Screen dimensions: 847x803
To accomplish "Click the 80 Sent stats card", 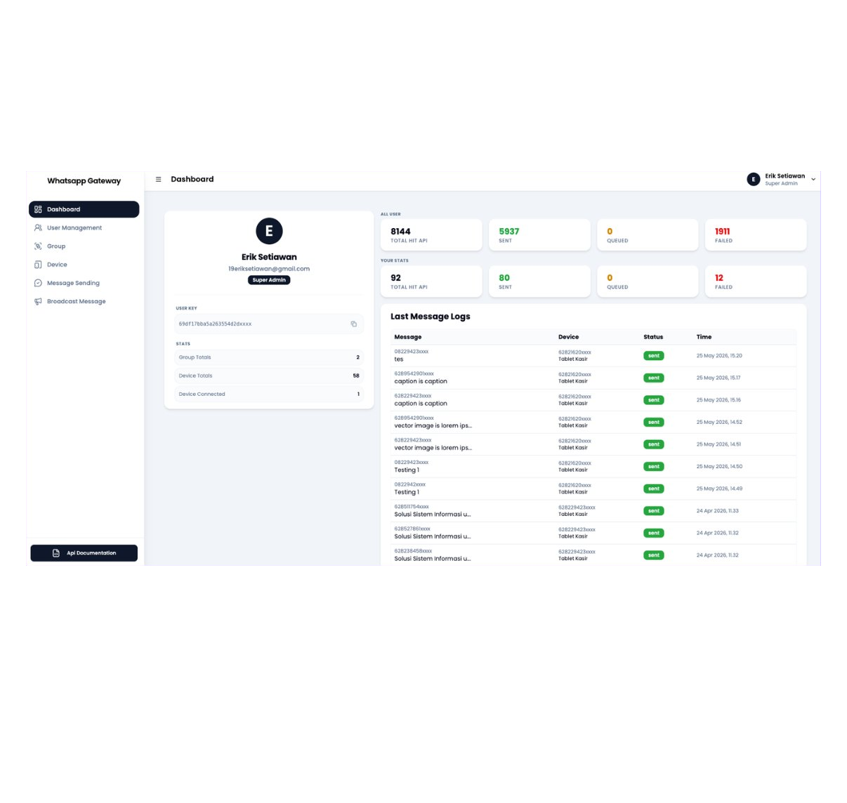I will coord(539,281).
